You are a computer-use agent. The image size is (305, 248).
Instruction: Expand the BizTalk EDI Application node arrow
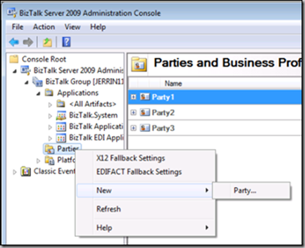pyautogui.click(x=50, y=139)
